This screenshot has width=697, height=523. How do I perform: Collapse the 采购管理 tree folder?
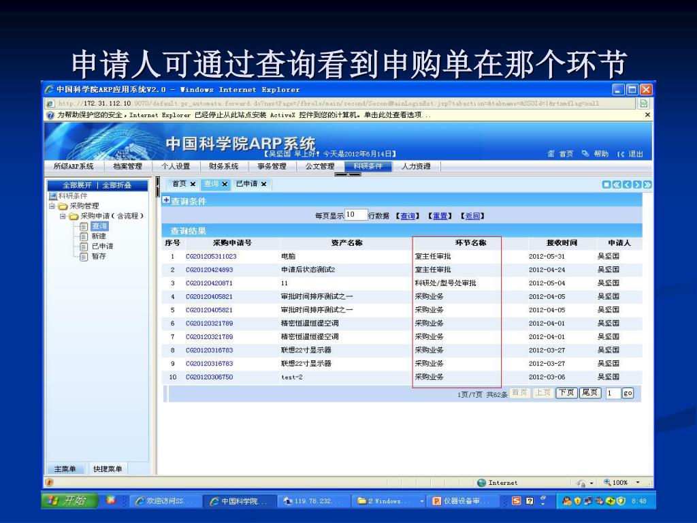(52, 206)
